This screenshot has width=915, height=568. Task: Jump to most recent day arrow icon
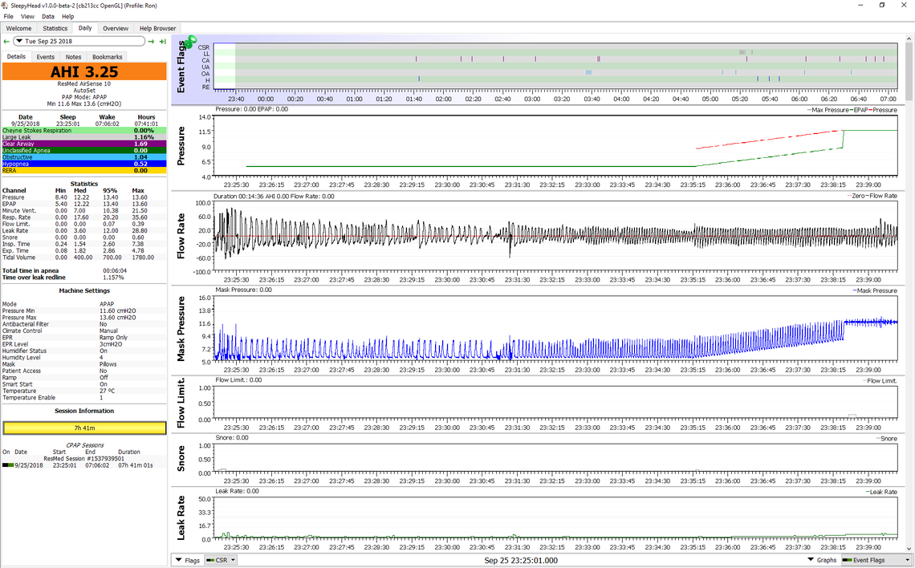163,42
